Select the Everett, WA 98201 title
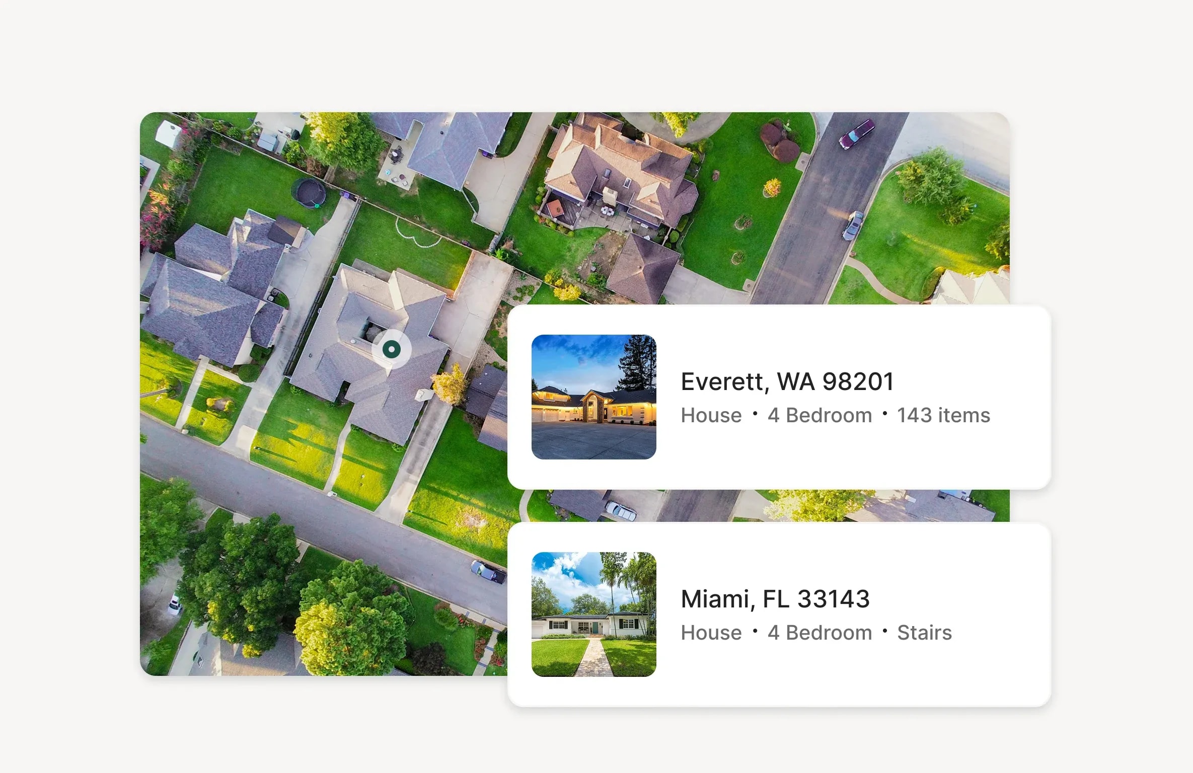 (787, 381)
